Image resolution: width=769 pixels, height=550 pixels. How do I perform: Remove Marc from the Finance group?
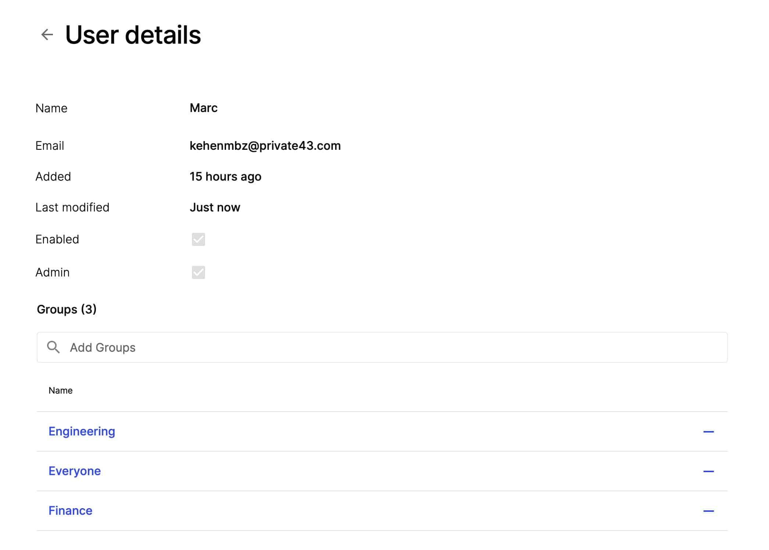tap(708, 511)
